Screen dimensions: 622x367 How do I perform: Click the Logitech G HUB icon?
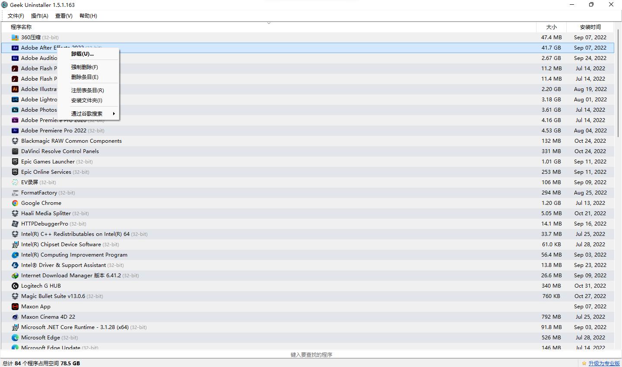pos(15,286)
